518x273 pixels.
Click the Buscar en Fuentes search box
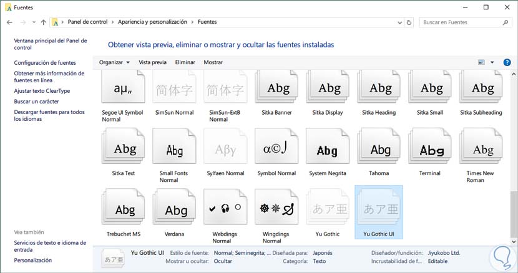[461, 22]
